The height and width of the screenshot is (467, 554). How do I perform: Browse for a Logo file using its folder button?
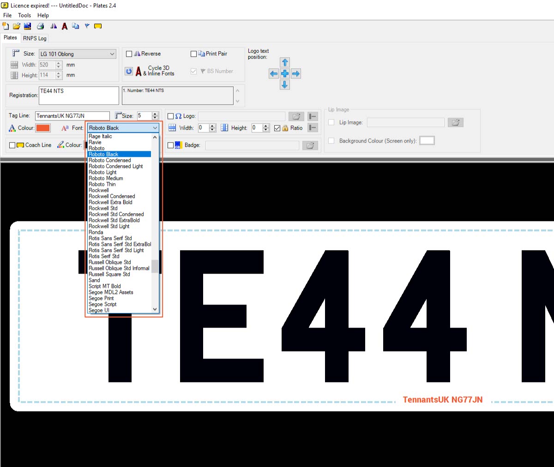coord(296,116)
